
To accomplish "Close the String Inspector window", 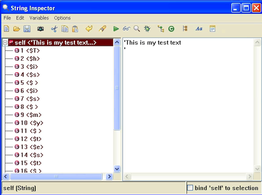I will tap(256, 8).
